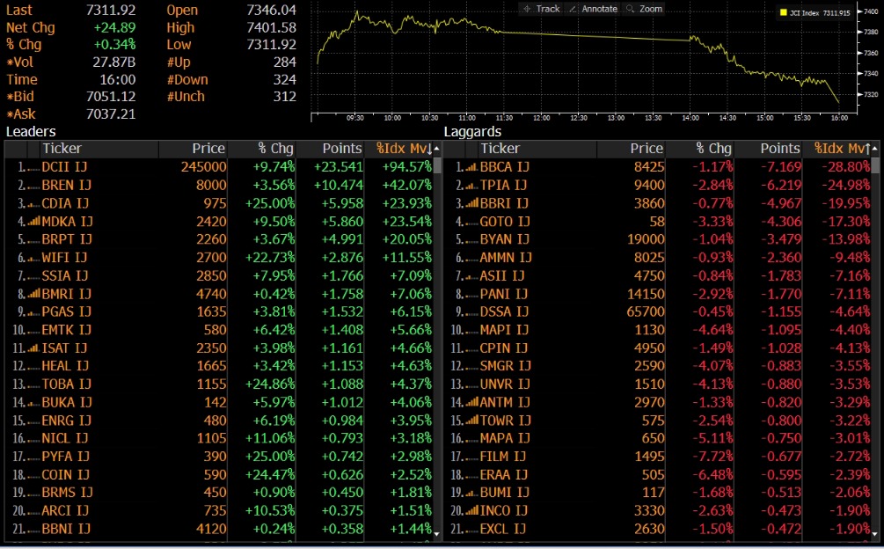The width and height of the screenshot is (884, 549).
Task: Sort Laggards by the % Chg header
Action: pos(713,149)
